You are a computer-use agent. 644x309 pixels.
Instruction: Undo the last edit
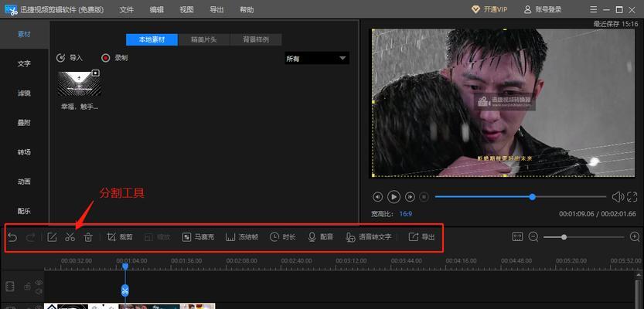[x=12, y=237]
